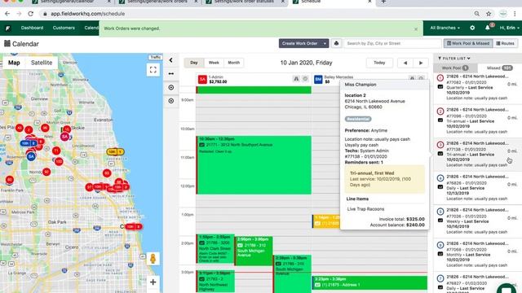Open Create Work Order dropdown arrow
This screenshot has width=522, height=293.
[x=325, y=43]
